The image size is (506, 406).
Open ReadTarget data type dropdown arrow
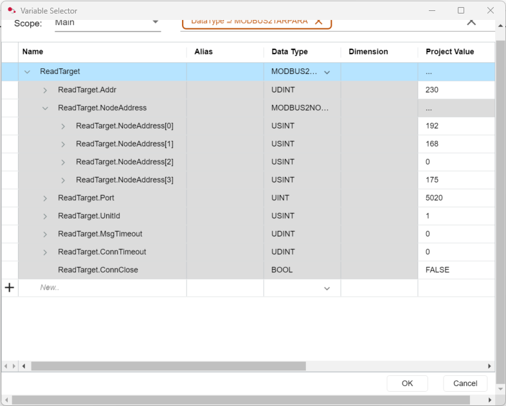327,72
